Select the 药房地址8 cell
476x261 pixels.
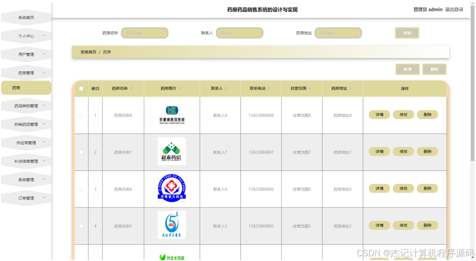(x=342, y=116)
